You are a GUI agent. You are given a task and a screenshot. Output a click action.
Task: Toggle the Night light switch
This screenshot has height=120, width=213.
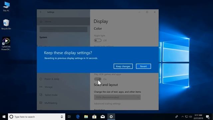[x=98, y=40]
